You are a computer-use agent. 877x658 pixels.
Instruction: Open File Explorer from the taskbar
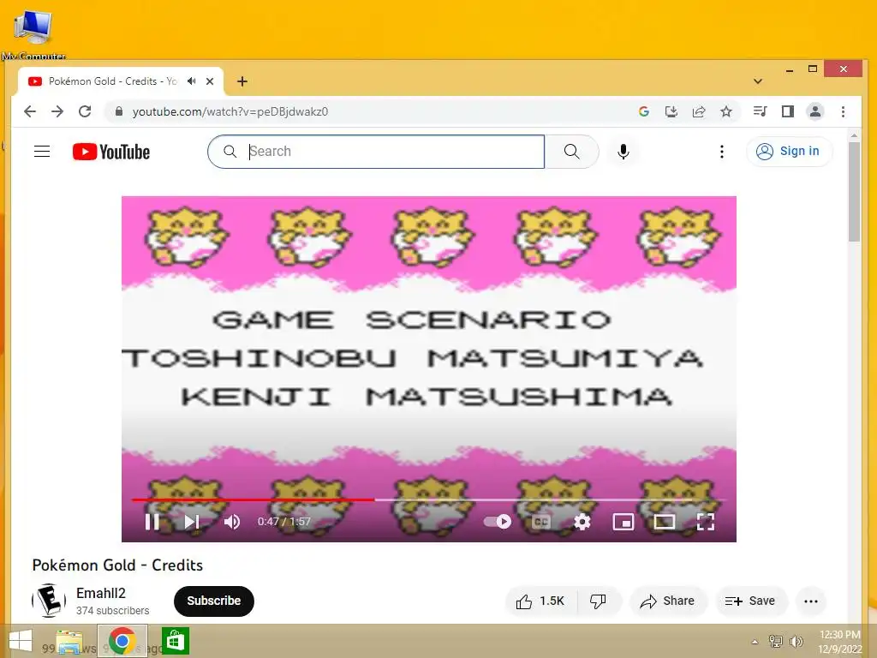tap(69, 641)
